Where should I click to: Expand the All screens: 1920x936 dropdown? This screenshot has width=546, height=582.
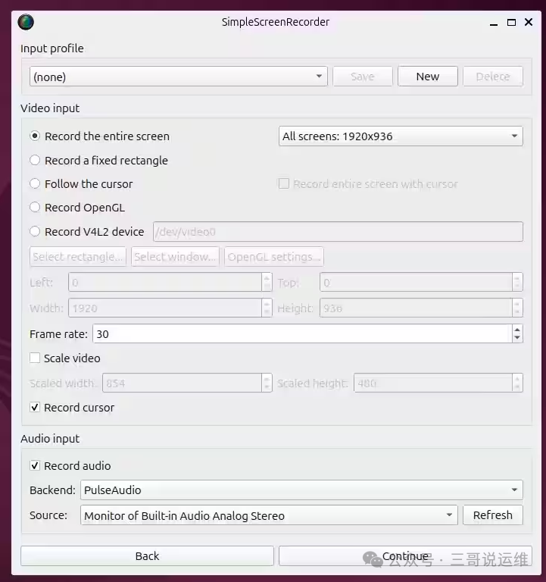(401, 136)
